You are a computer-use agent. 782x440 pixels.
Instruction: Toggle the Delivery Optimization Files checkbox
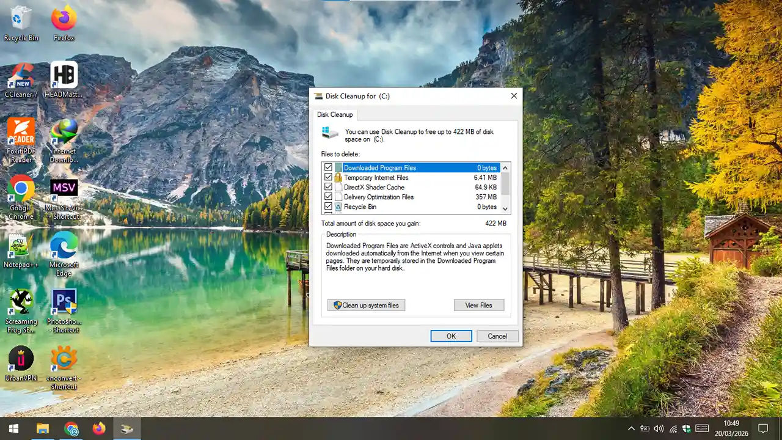click(328, 197)
